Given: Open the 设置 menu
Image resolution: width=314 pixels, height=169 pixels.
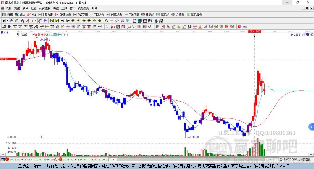Looking at the screenshot, I should click(x=56, y=8).
